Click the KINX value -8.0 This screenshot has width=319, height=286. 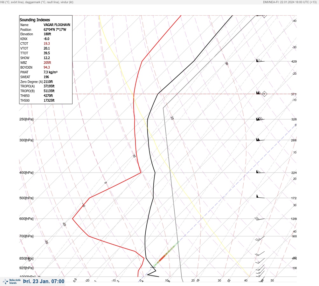click(46, 39)
